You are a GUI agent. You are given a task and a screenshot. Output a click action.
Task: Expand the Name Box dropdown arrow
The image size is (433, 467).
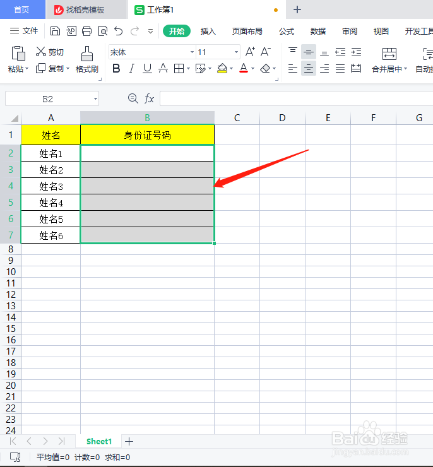(95, 98)
